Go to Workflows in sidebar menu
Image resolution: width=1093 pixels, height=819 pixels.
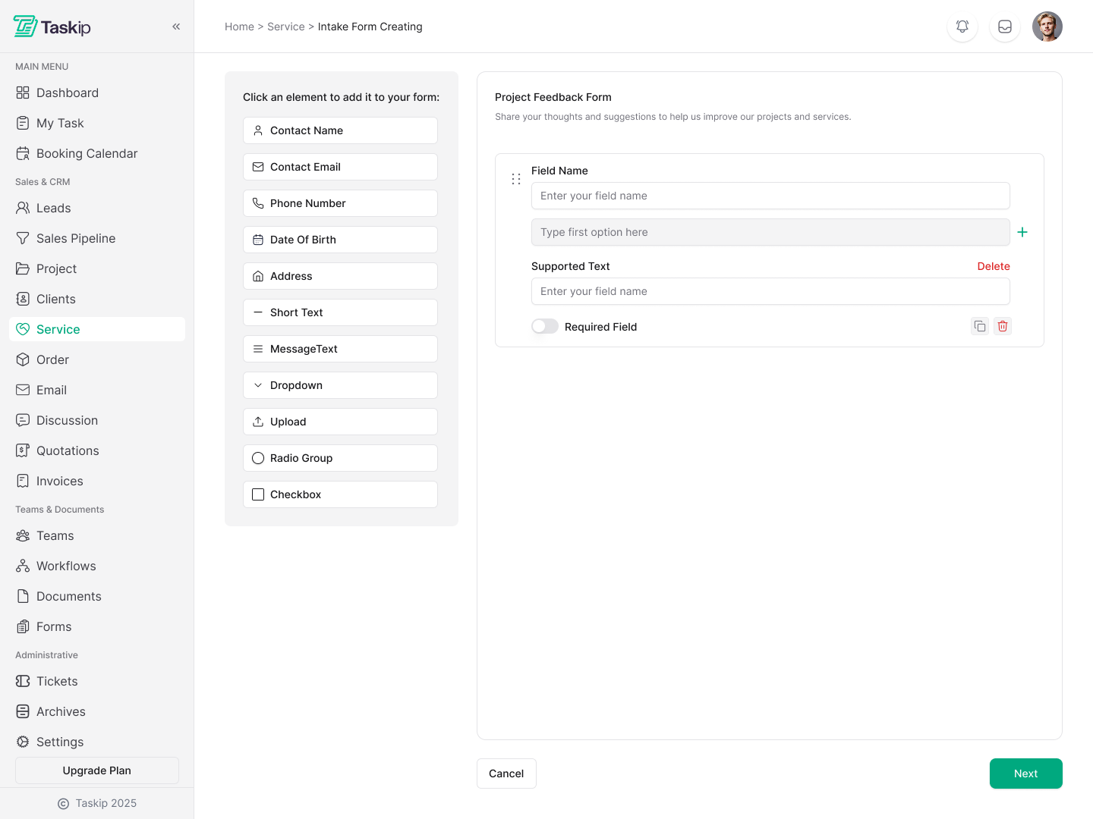coord(66,566)
